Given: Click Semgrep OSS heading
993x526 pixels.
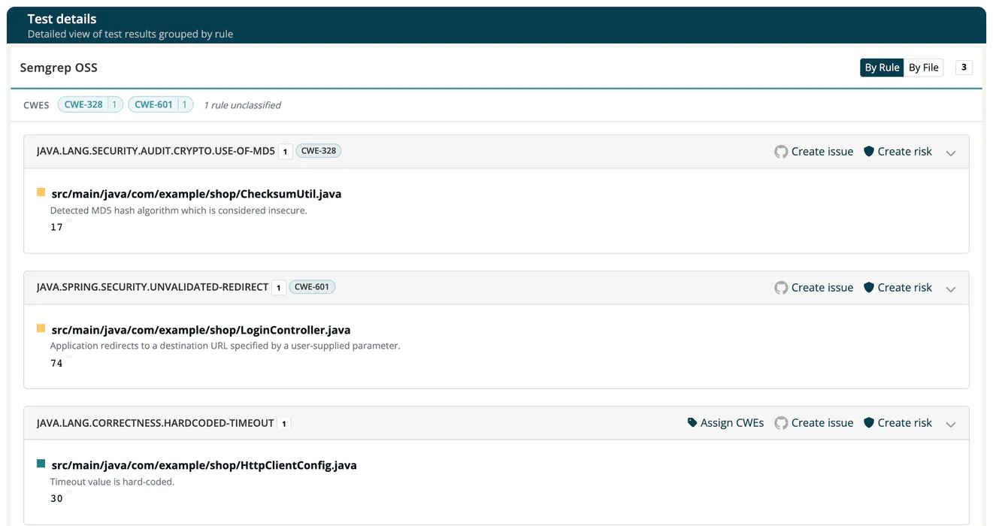Looking at the screenshot, I should [x=59, y=68].
